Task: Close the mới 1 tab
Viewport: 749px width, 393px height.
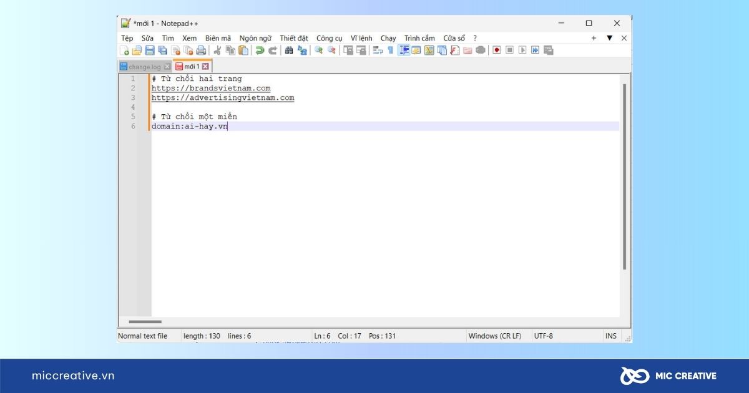Action: 205,67
